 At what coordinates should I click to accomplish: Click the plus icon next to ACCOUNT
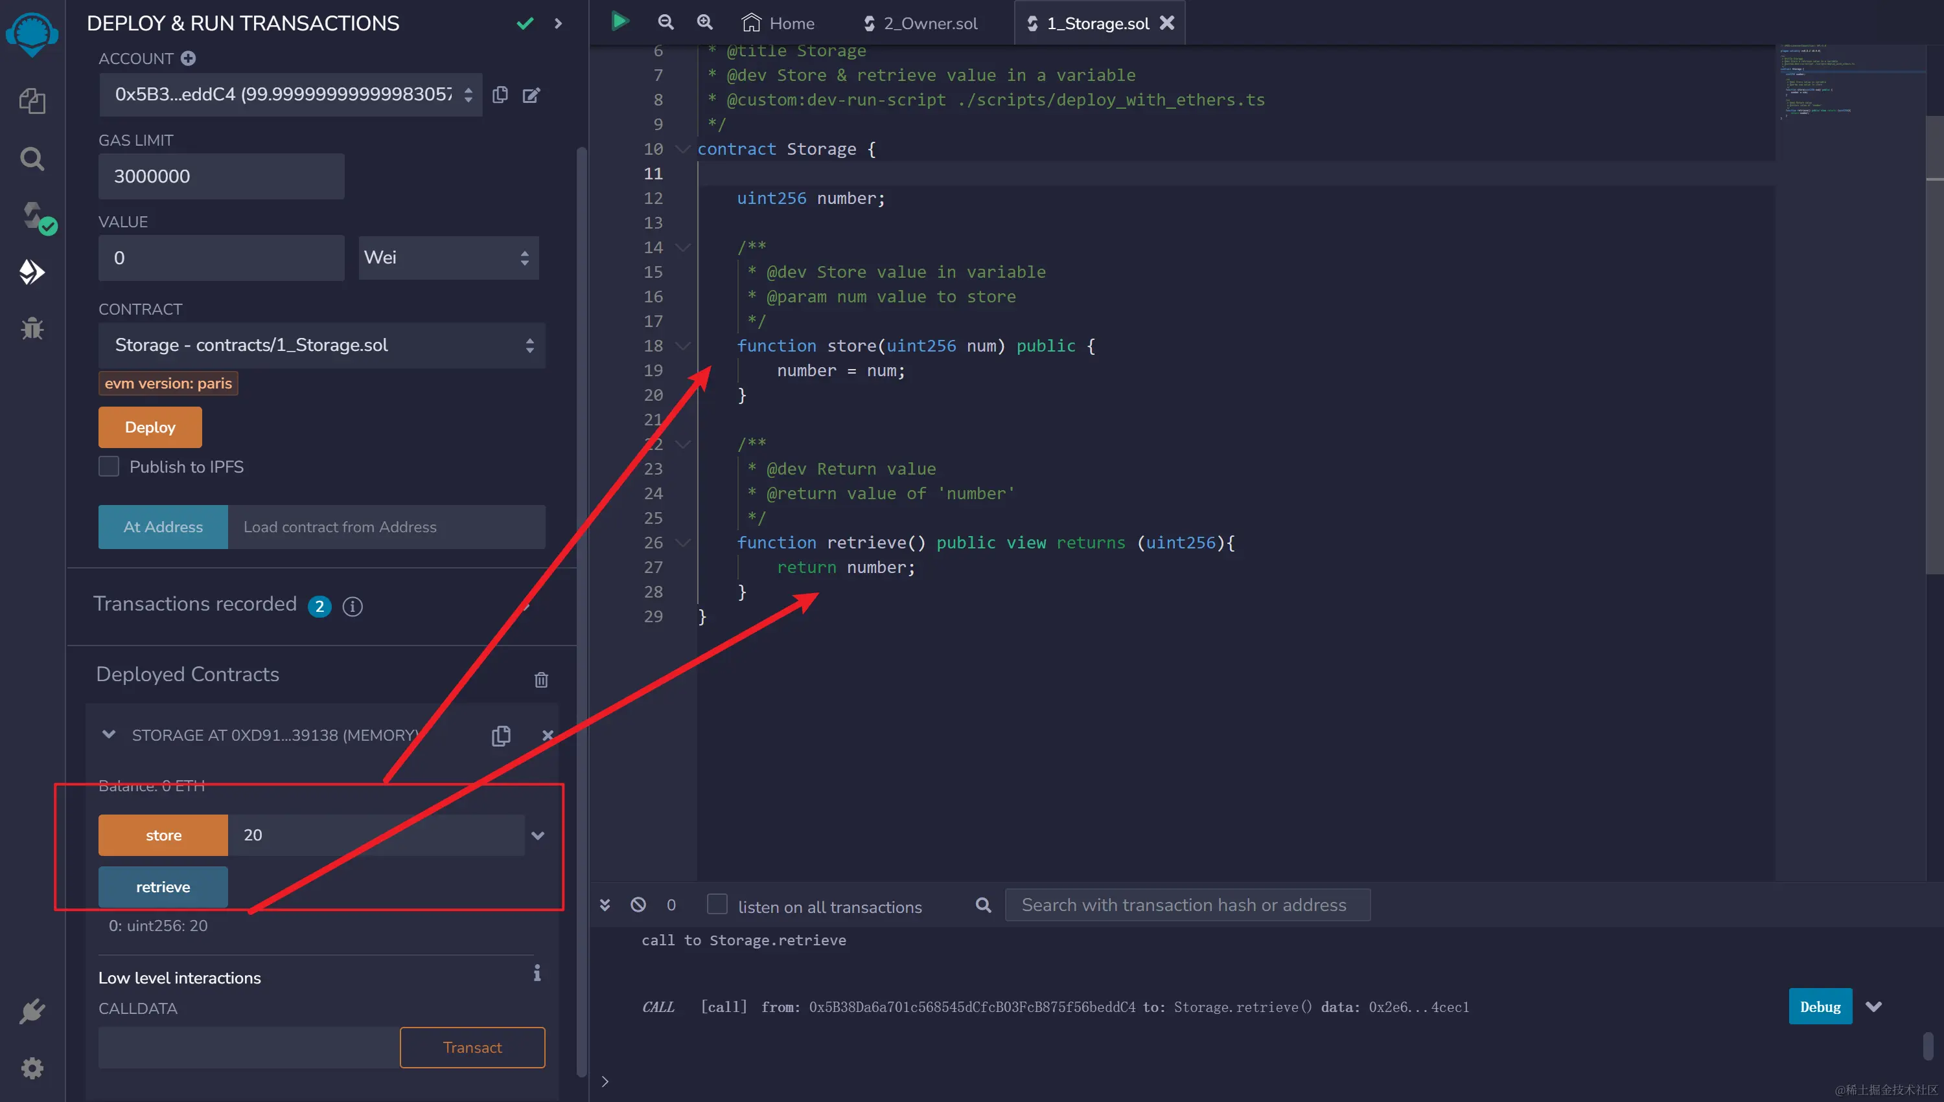pyautogui.click(x=189, y=58)
